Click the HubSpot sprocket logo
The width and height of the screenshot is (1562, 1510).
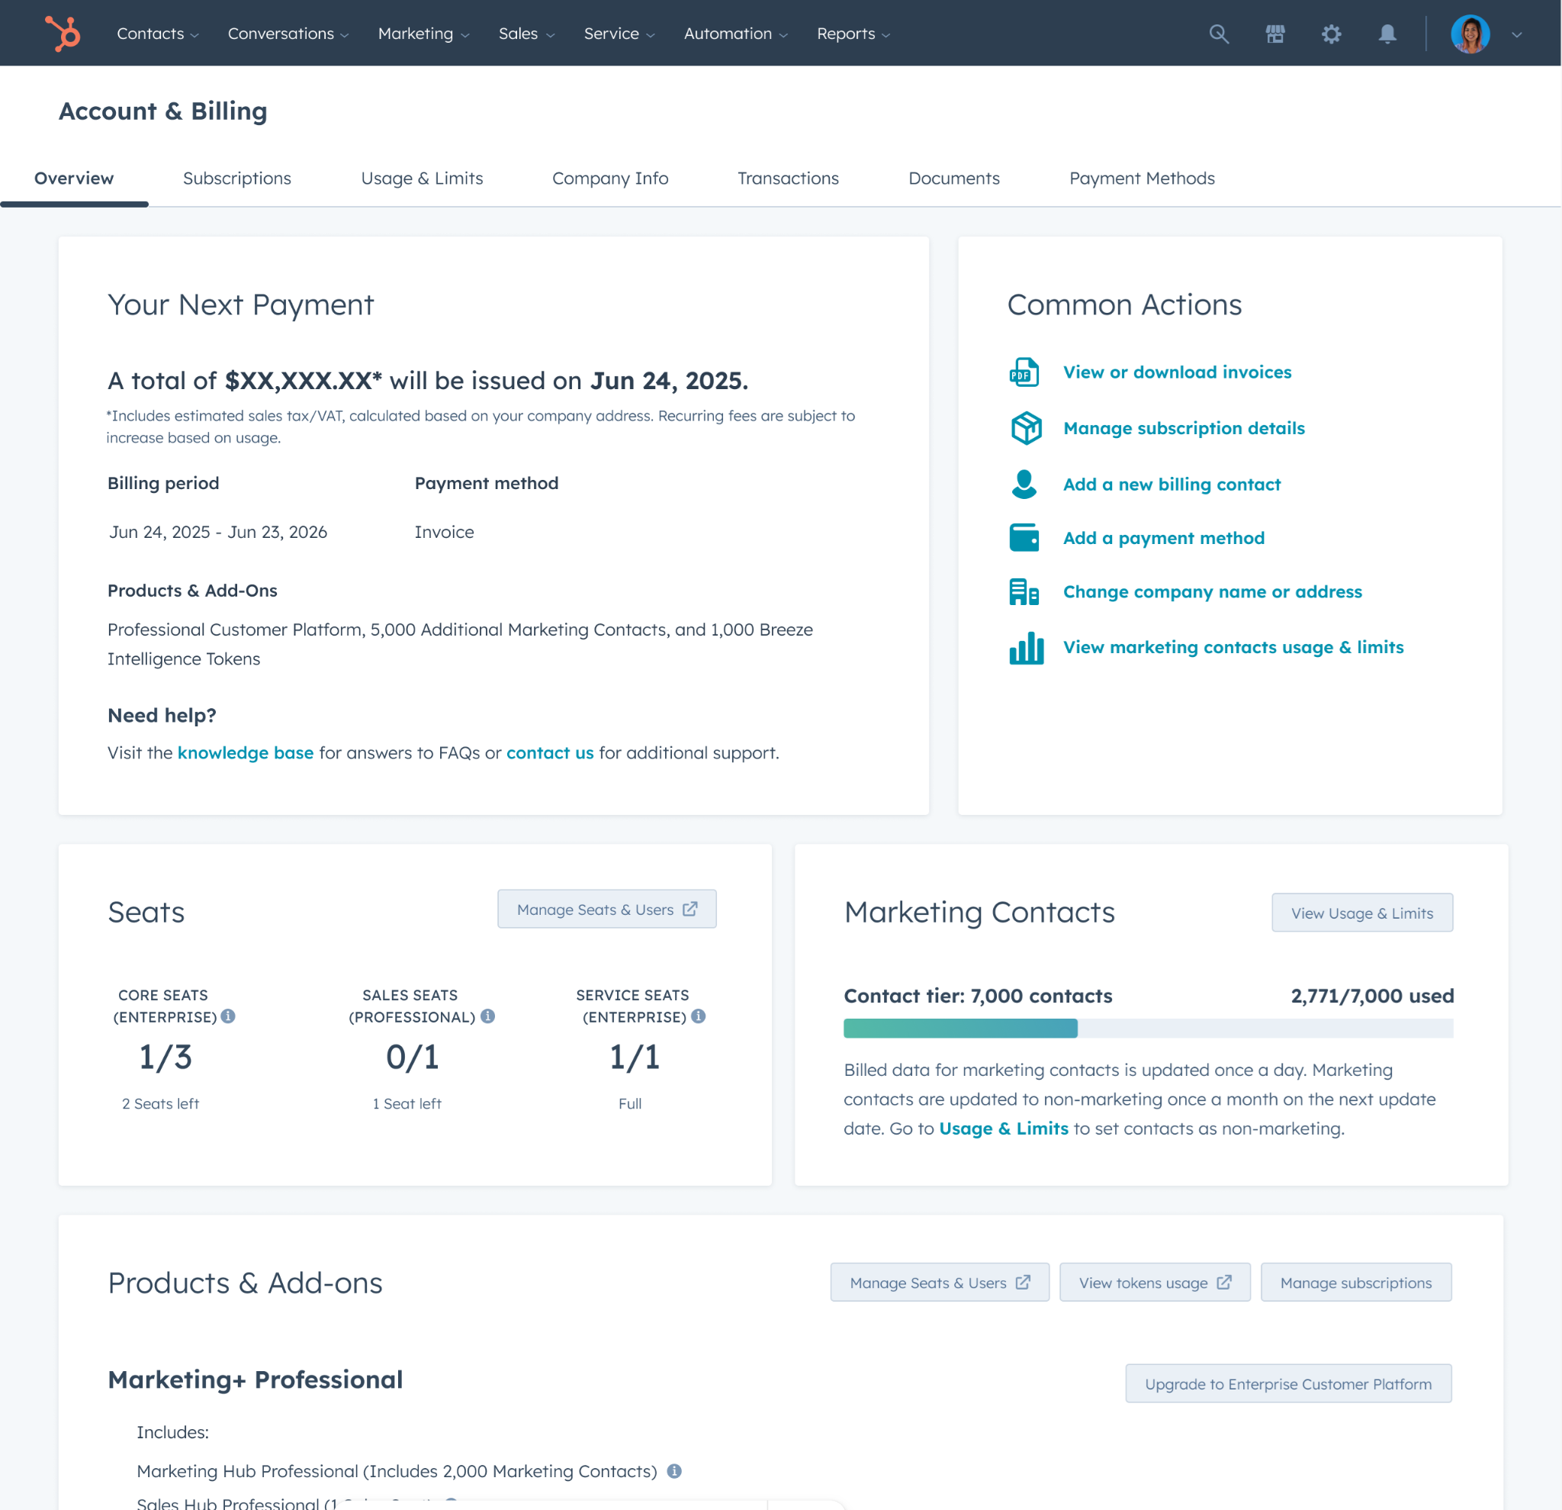coord(63,34)
